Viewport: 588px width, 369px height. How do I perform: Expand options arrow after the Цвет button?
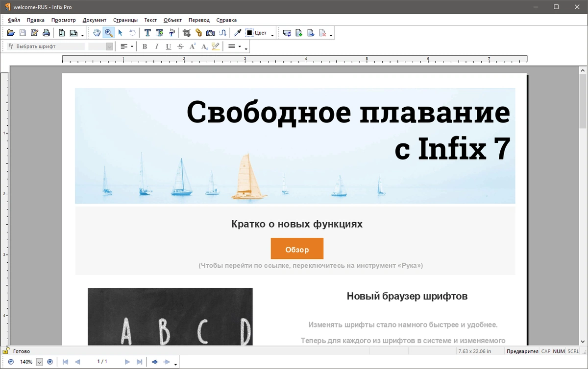pyautogui.click(x=272, y=35)
